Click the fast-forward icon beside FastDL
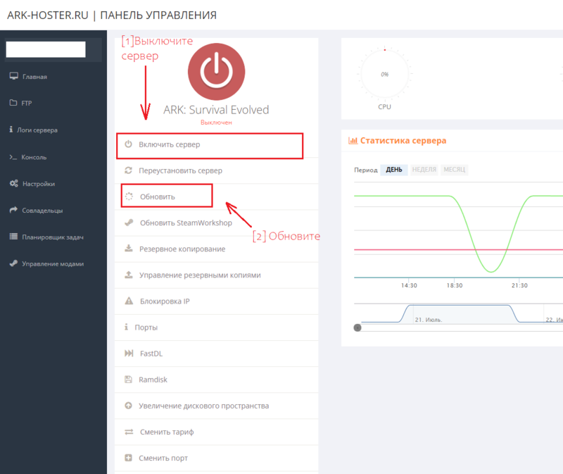 [x=128, y=354]
